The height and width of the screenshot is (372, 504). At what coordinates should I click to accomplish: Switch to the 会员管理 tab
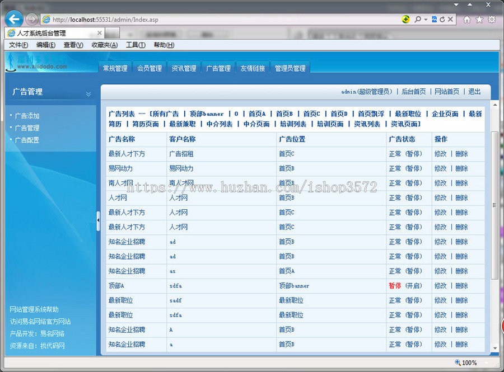[150, 68]
